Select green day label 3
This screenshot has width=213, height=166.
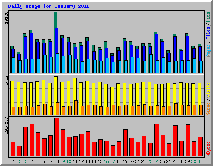tap(26, 161)
